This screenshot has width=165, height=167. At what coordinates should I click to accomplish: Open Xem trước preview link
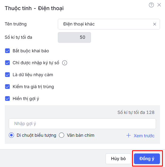point(144,136)
